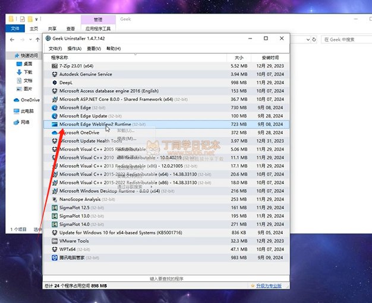
Task: Click the star icon beside upgrade link
Action: pos(253,286)
